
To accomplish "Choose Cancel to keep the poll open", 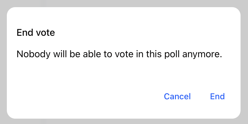I will coord(177,97).
